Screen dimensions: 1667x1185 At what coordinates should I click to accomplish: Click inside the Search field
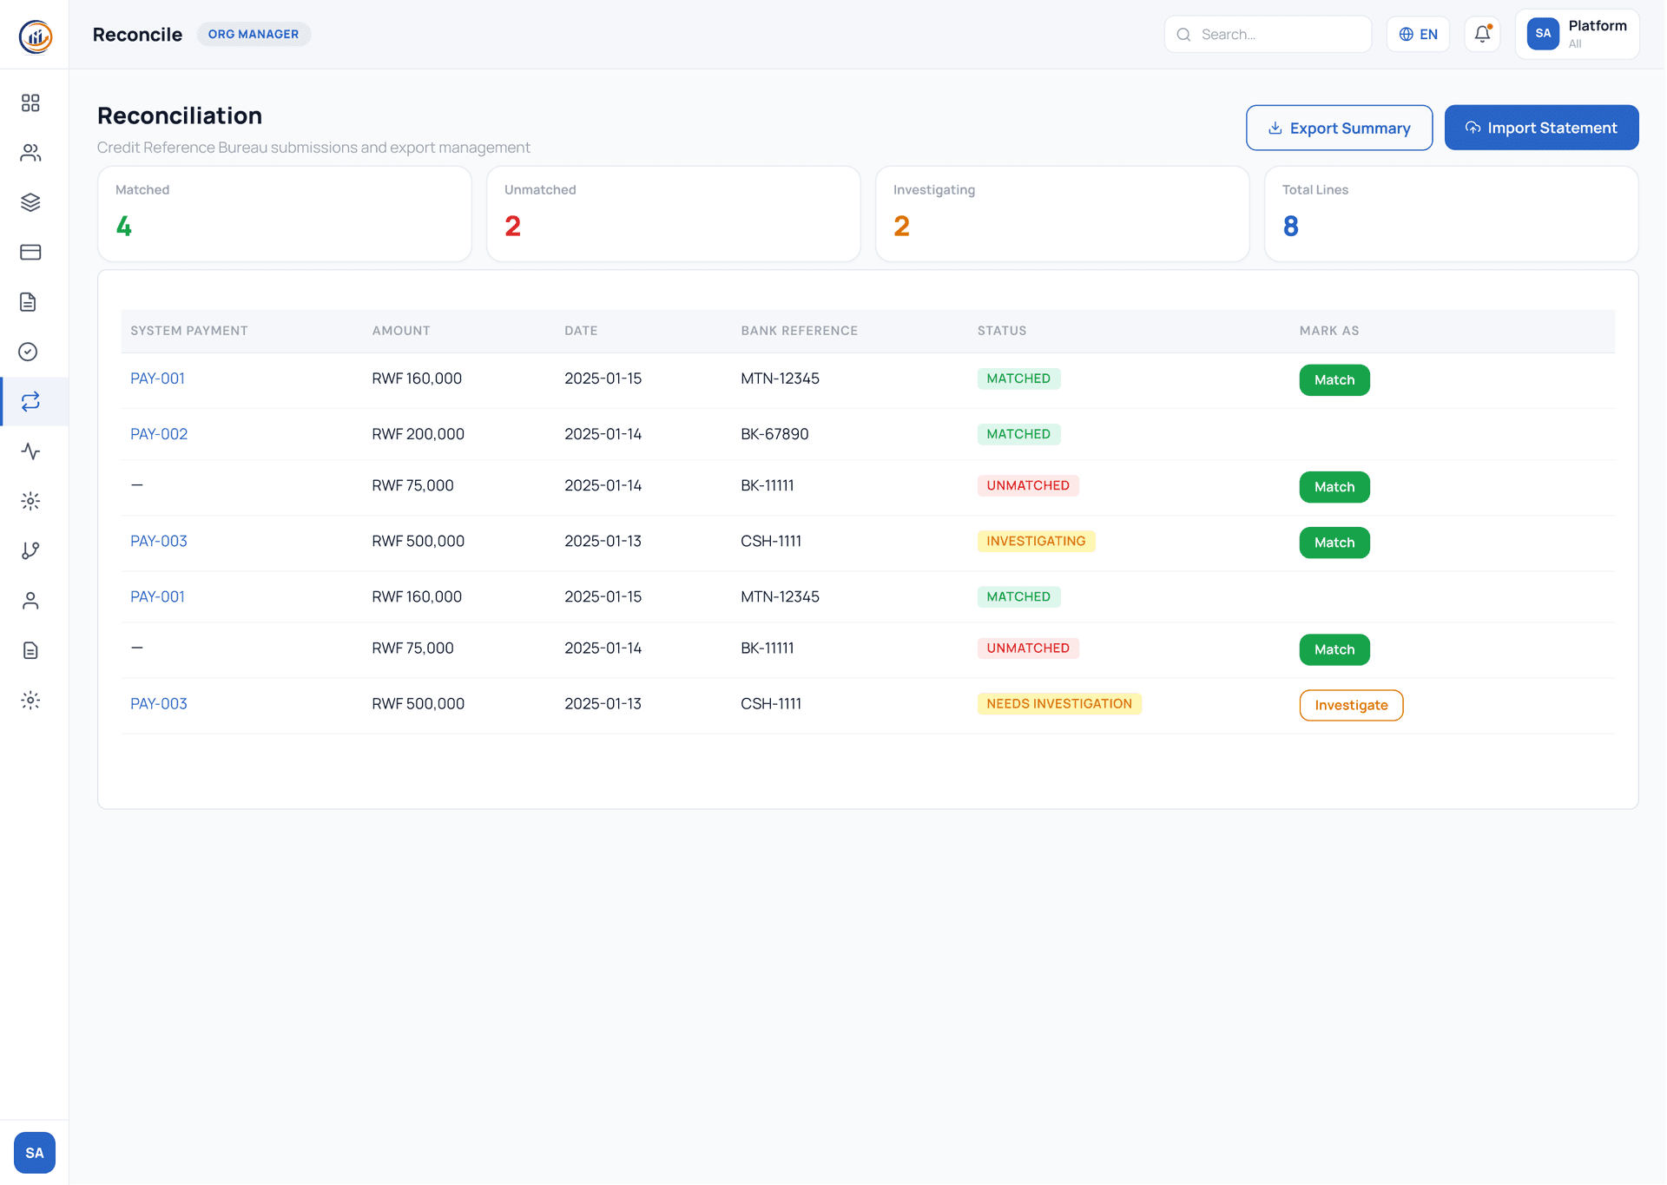(x=1268, y=34)
